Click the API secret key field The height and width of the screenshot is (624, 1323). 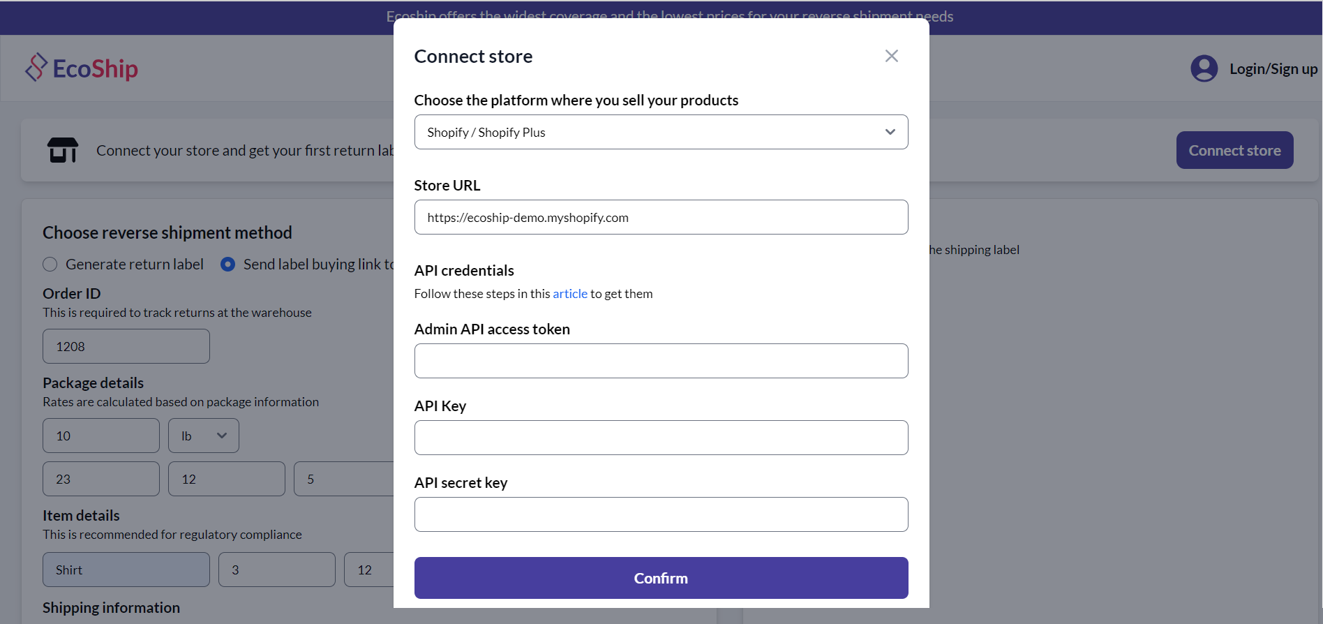[661, 514]
